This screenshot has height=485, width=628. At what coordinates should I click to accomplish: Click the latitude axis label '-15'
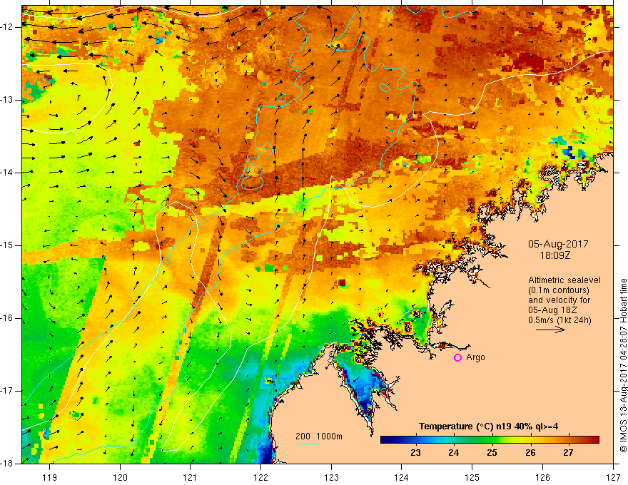pos(8,245)
